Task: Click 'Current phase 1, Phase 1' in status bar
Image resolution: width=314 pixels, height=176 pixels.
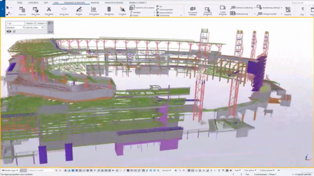Action: click(x=265, y=175)
